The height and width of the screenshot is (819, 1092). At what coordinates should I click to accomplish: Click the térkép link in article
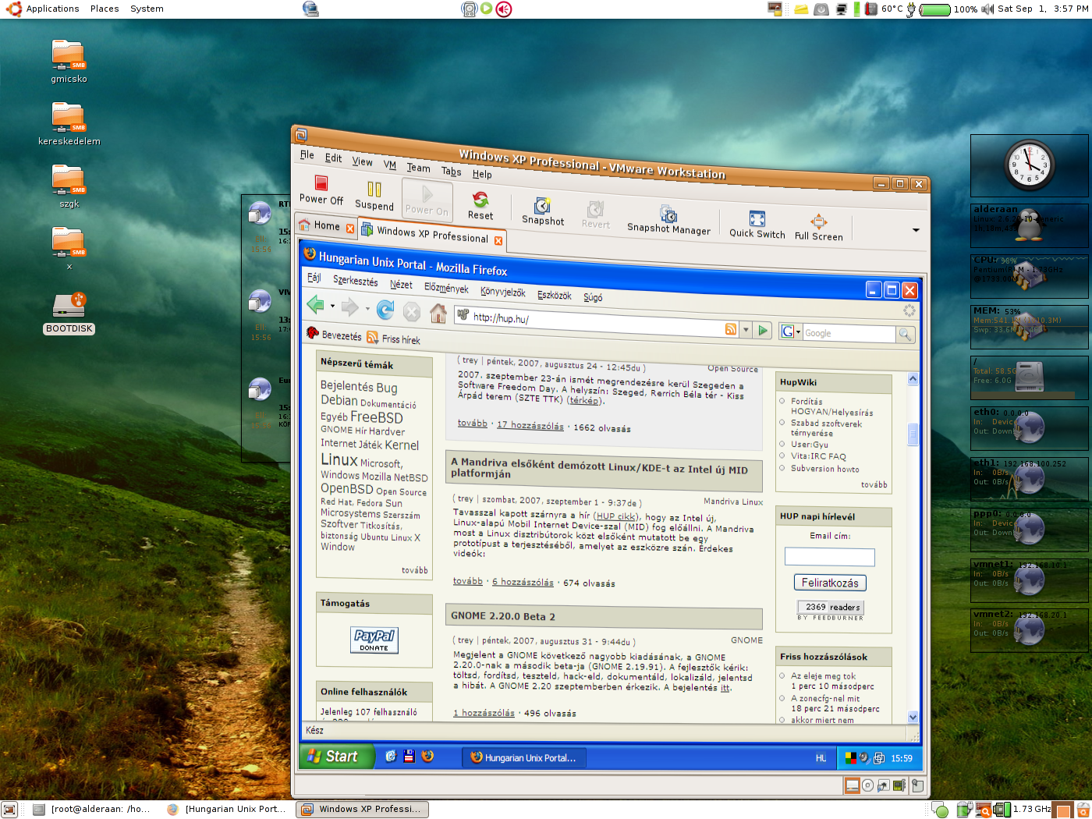(584, 399)
